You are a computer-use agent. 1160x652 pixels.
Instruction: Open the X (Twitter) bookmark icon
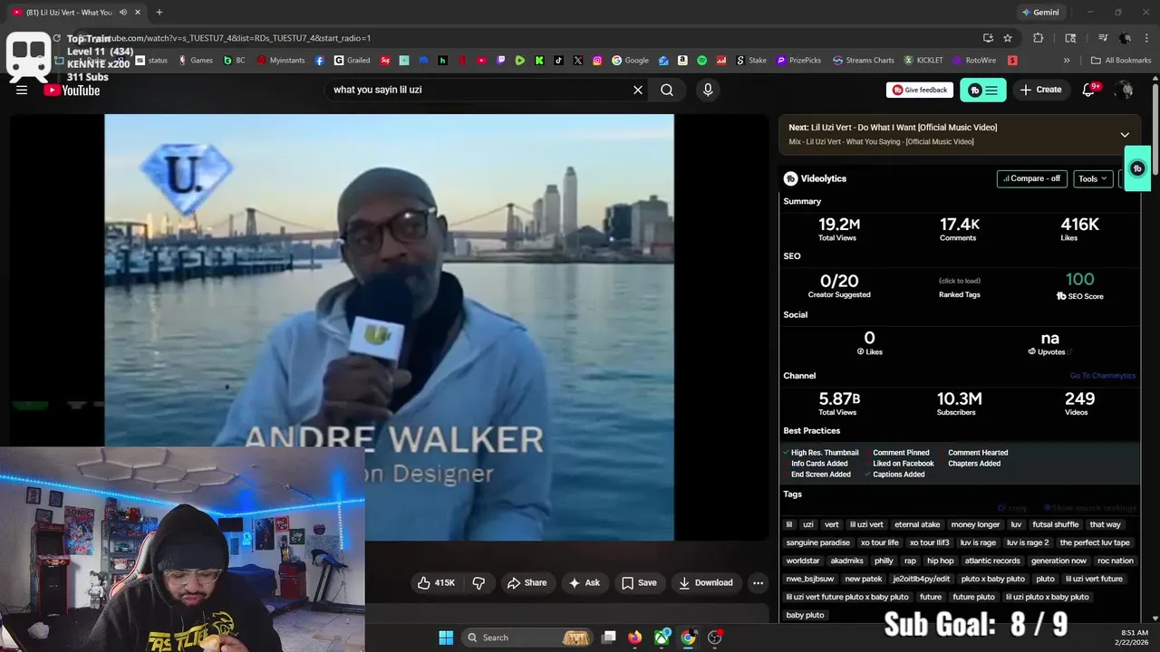[578, 61]
